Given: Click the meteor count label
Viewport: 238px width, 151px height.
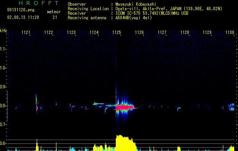Looking at the screenshot, I should 54,12.
